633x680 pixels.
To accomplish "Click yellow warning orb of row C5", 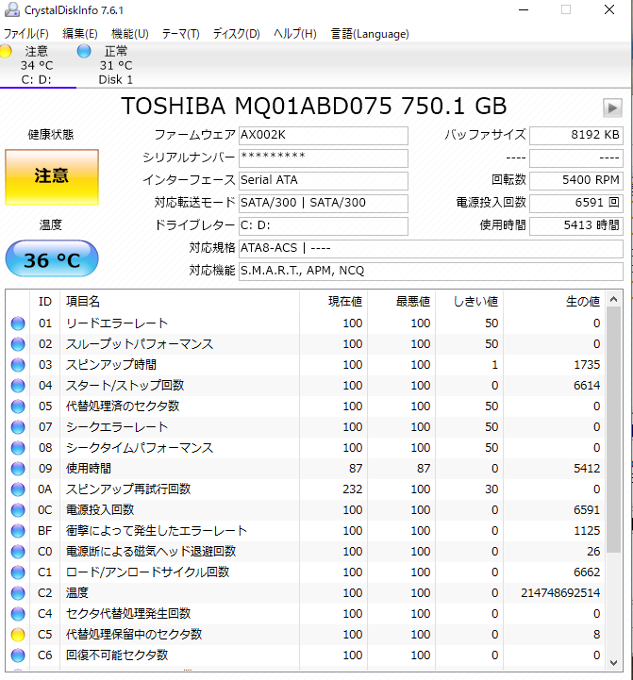I will 18,635.
